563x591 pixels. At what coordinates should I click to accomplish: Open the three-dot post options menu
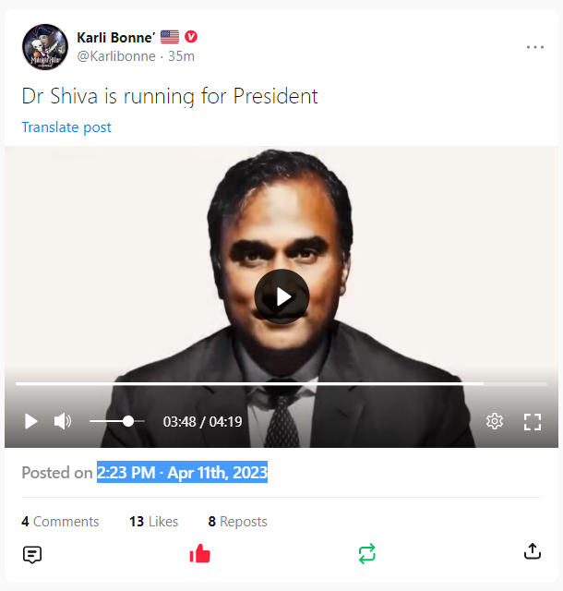click(x=535, y=47)
